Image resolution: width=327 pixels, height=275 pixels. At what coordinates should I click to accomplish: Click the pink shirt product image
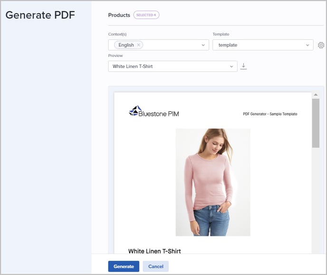pyautogui.click(x=213, y=182)
